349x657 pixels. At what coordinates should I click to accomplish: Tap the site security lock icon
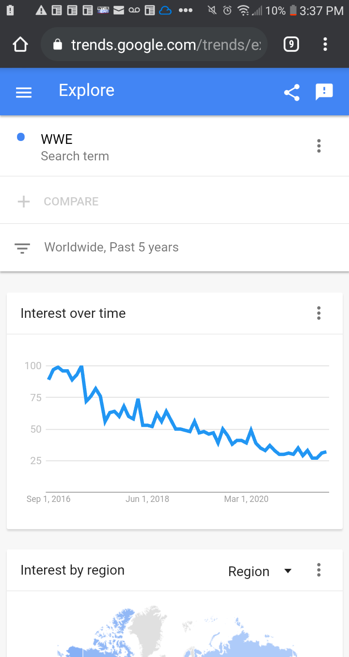58,45
